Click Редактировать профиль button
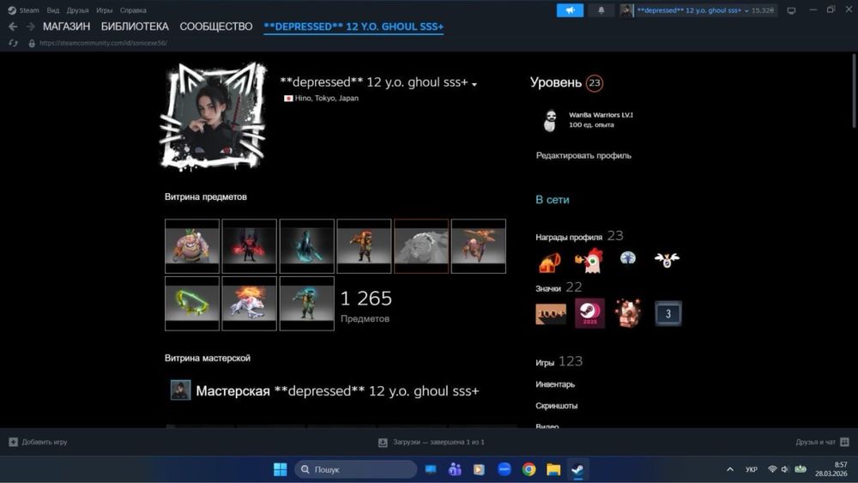858x483 pixels. pyautogui.click(x=583, y=155)
